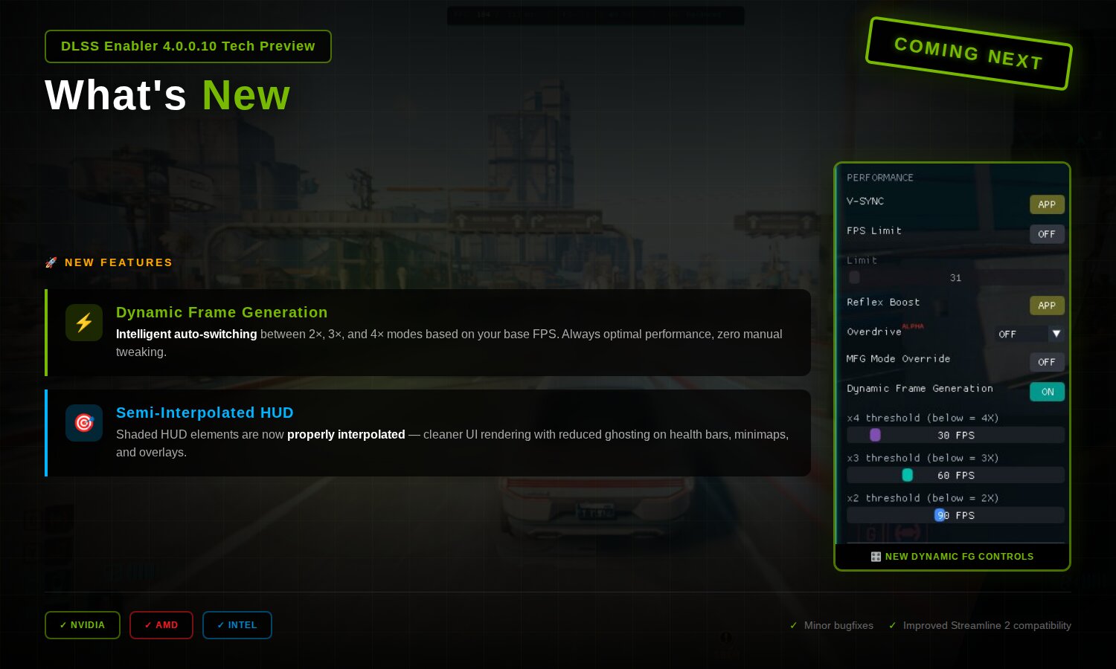Click the rocket icon beside New Features
Image resolution: width=1116 pixels, height=669 pixels.
[x=51, y=262]
